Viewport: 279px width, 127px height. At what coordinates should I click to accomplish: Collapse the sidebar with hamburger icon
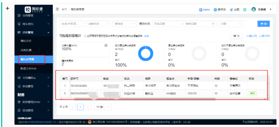coord(57,9)
